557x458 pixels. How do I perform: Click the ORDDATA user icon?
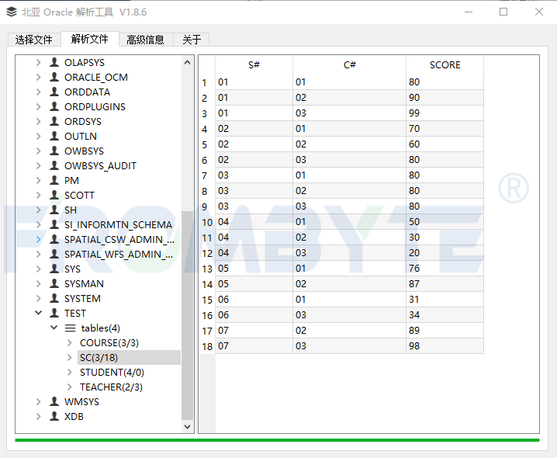pos(54,92)
